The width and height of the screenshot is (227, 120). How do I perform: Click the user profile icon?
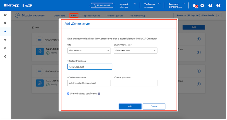coord(219,5)
